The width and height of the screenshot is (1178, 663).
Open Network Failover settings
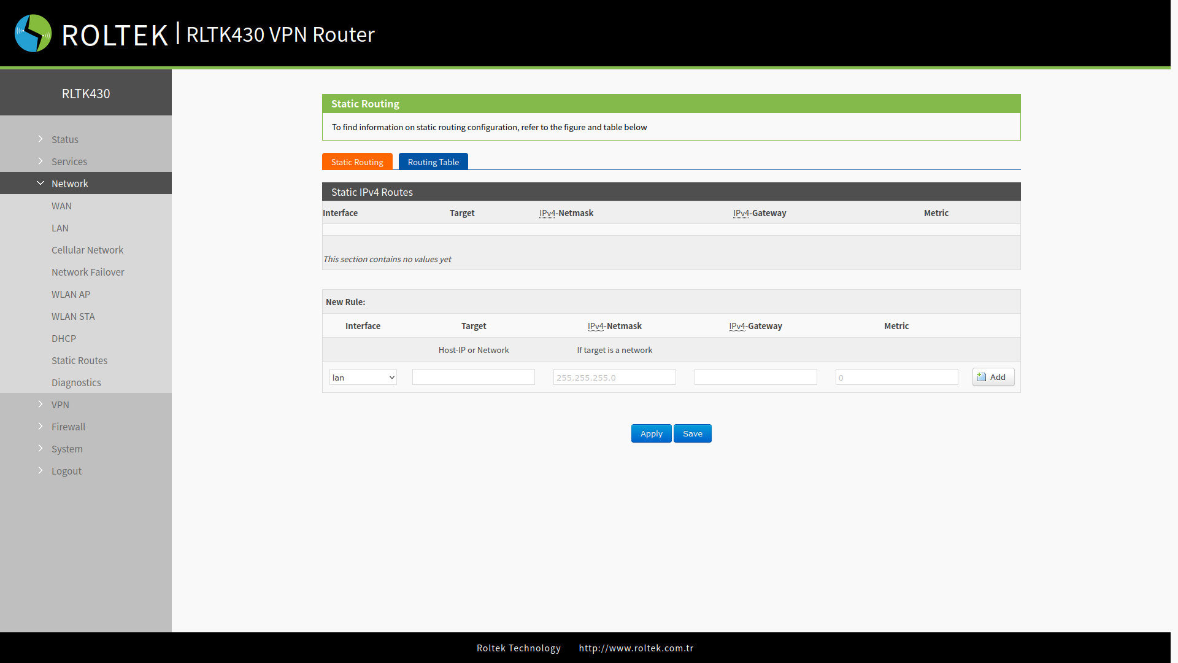point(88,272)
